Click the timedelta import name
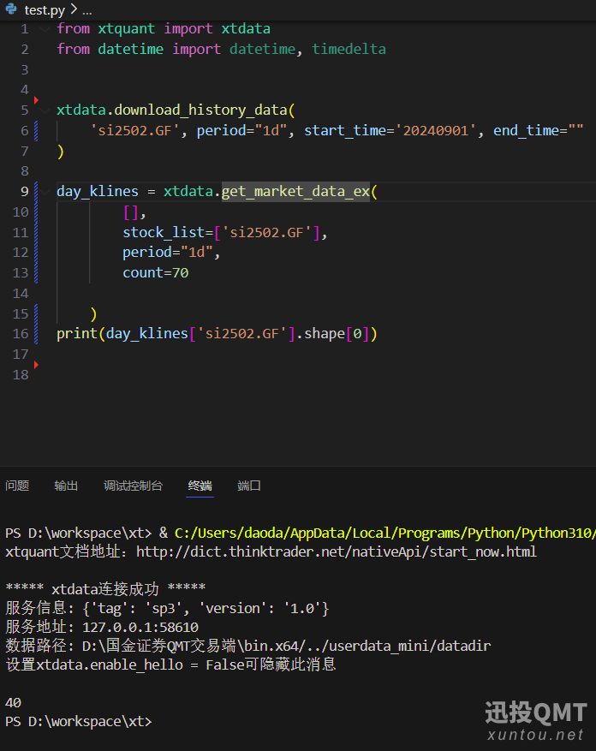 point(349,50)
